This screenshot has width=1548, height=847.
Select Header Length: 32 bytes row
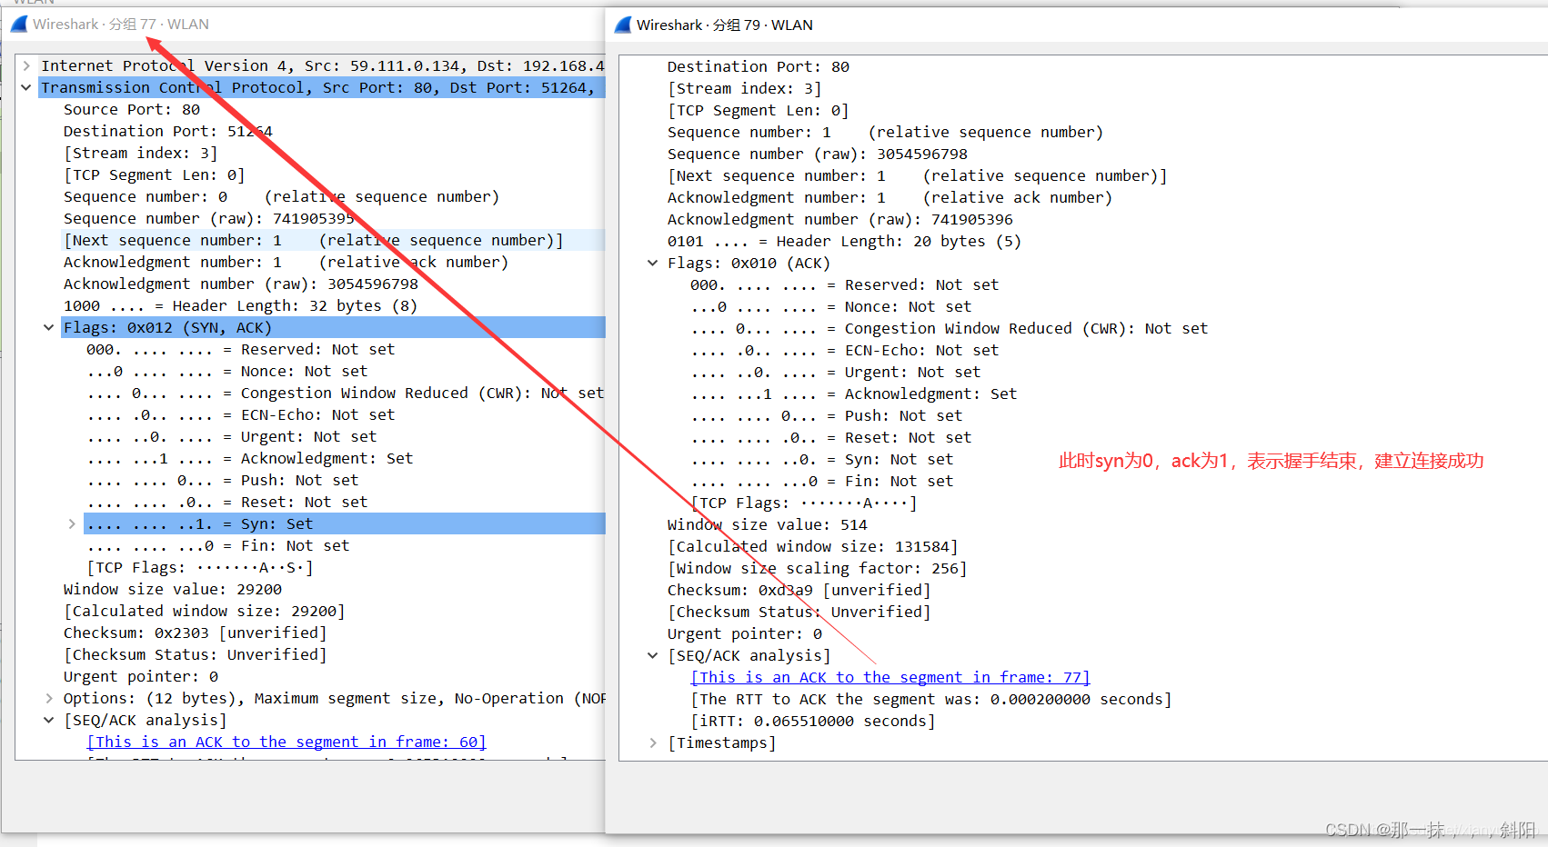click(241, 305)
